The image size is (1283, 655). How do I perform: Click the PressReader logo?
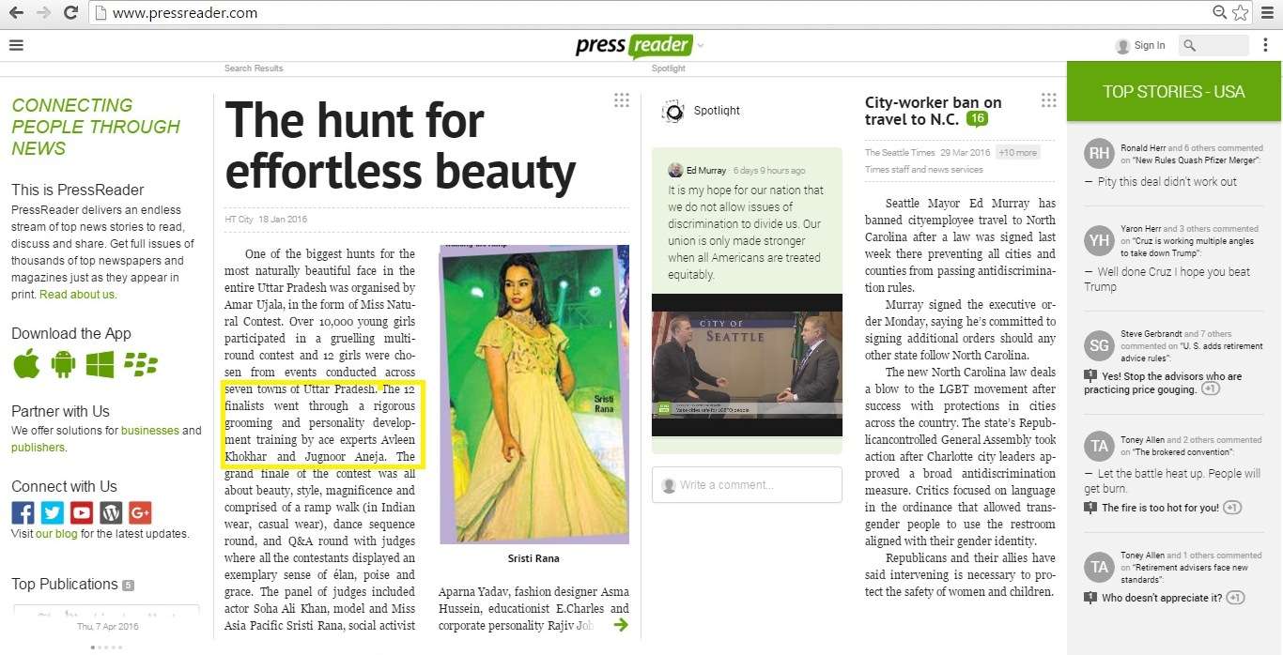[634, 45]
